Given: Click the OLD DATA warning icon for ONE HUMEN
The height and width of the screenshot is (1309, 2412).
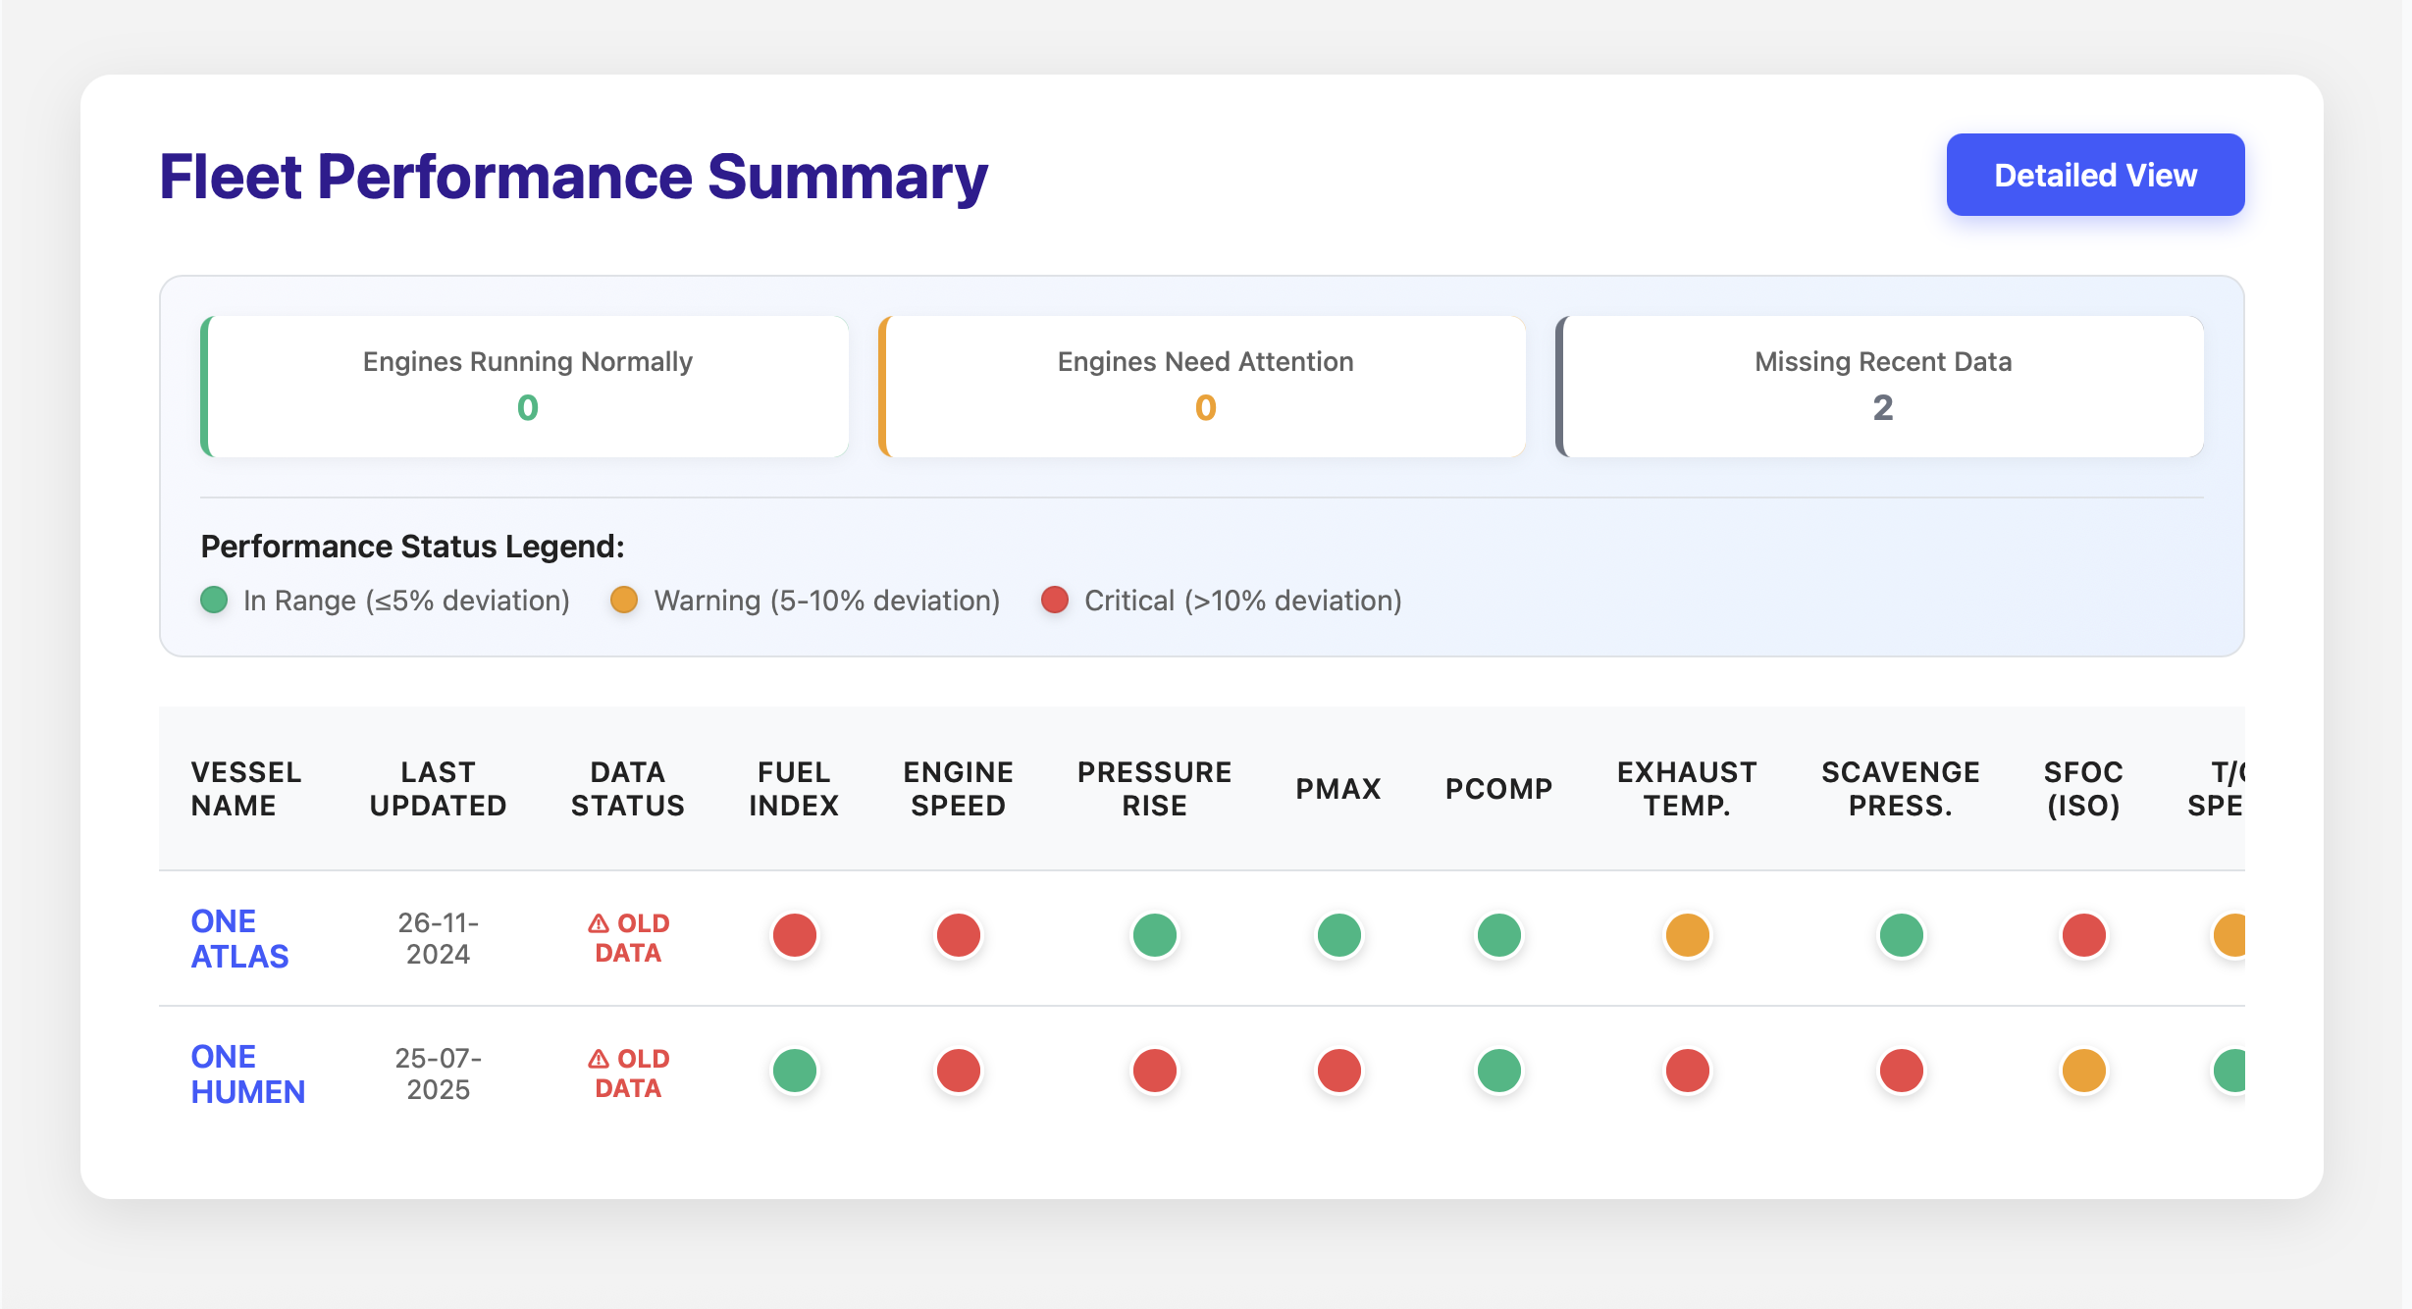Looking at the screenshot, I should (x=599, y=1059).
